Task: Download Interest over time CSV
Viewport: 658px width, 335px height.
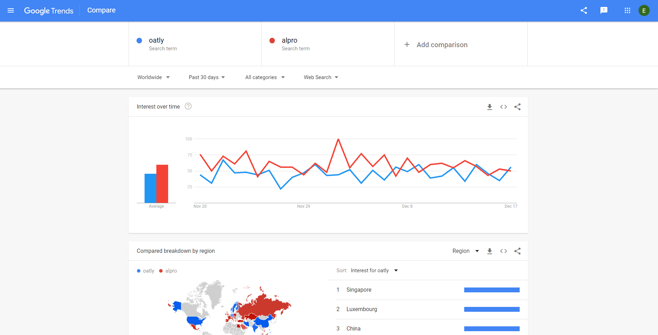Action: [490, 107]
